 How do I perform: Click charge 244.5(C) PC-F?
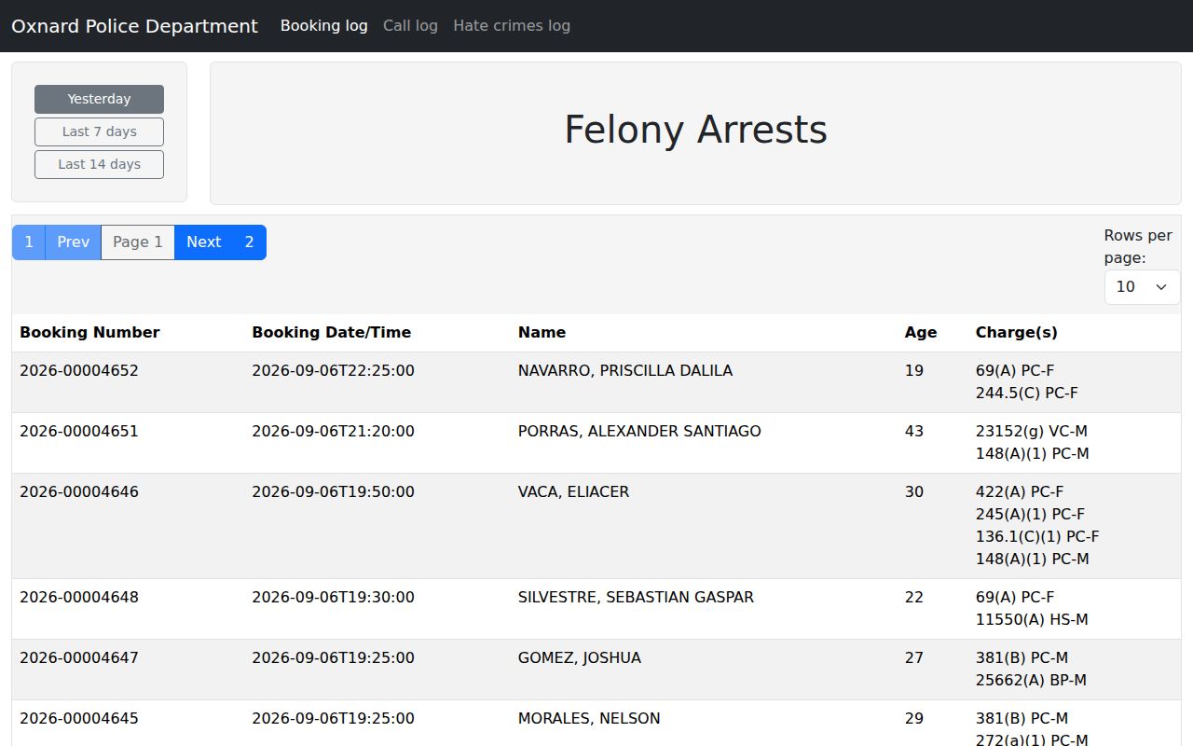[x=1027, y=394]
